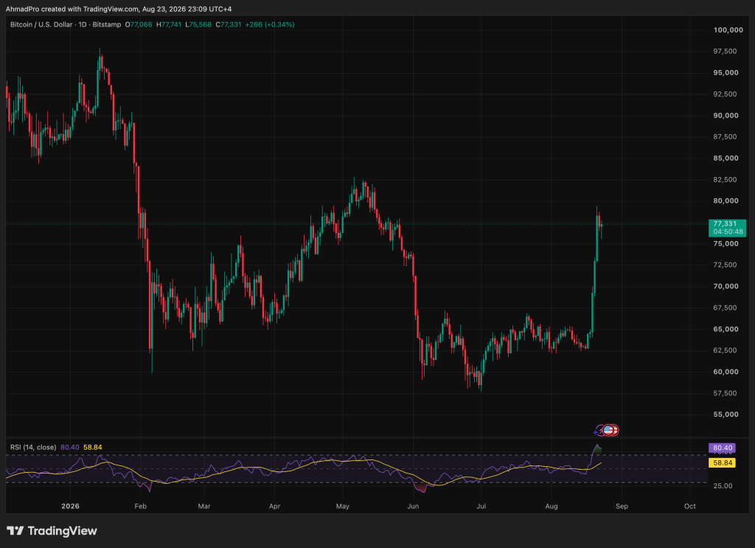
Task: Click the 2026 label on time axis
Action: coord(70,506)
